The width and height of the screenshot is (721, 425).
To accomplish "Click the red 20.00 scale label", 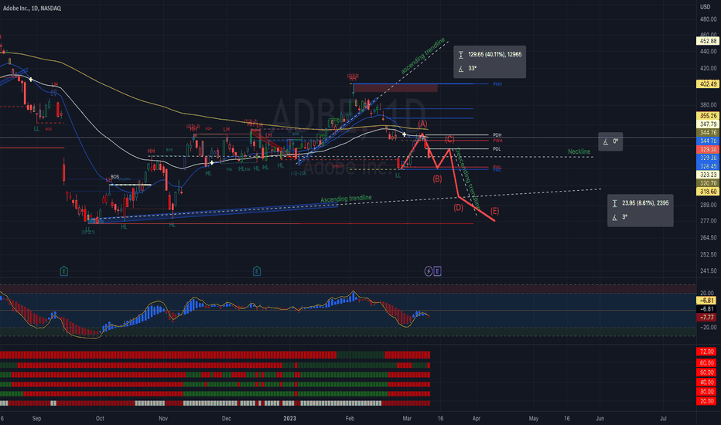I will click(x=706, y=401).
